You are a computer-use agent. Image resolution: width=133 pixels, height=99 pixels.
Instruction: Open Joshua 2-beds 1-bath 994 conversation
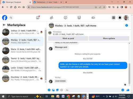click(x=22, y=32)
